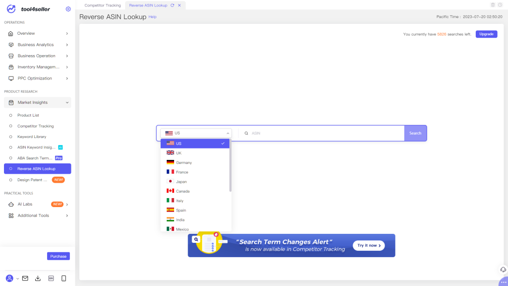Click the Overview home icon
This screenshot has width=508, height=286.
11,33
